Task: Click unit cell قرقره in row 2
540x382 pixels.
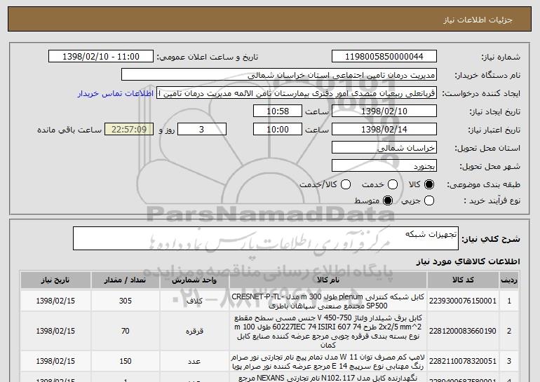Action: (x=194, y=331)
